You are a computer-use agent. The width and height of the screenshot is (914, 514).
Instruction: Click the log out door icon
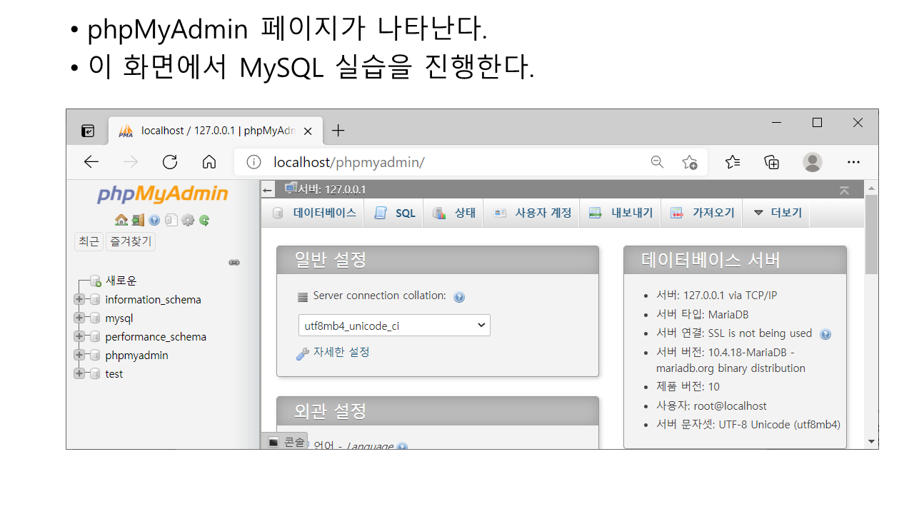click(x=137, y=221)
